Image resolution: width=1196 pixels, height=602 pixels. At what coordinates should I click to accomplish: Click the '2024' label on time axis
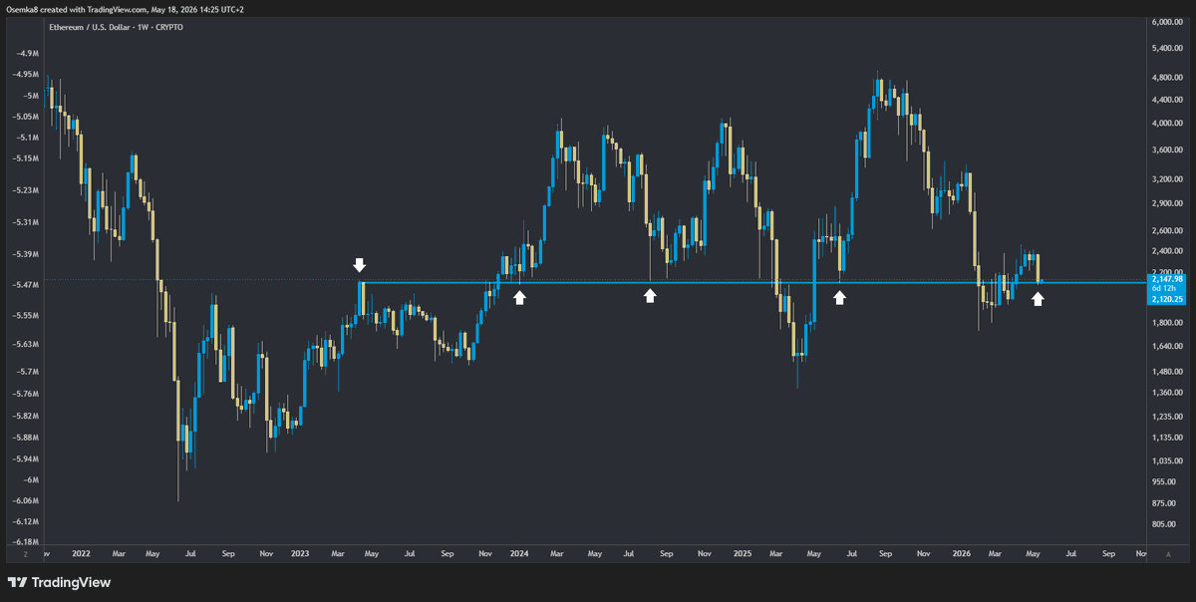tap(519, 551)
